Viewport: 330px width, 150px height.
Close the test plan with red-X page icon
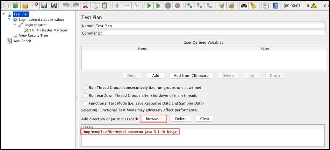pos(35,6)
